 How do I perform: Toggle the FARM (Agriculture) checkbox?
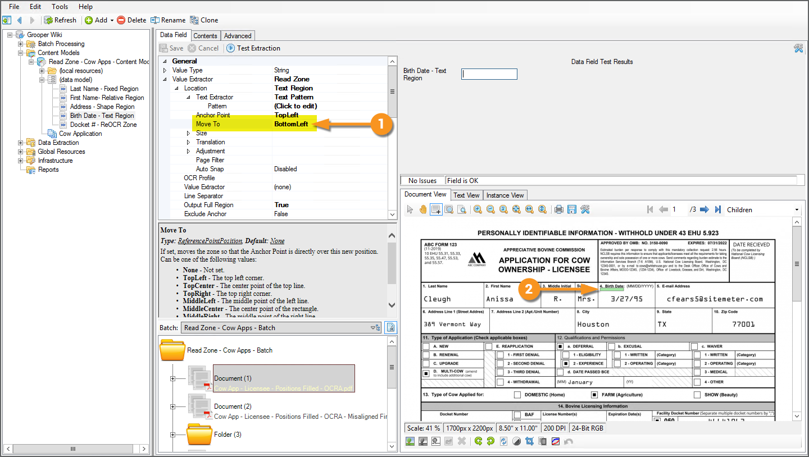(594, 395)
